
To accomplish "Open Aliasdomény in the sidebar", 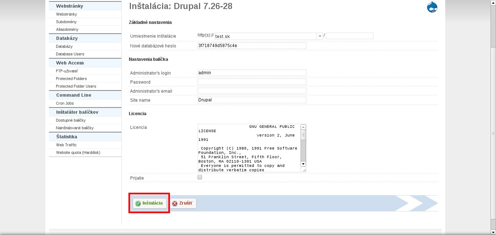I will coord(67,29).
